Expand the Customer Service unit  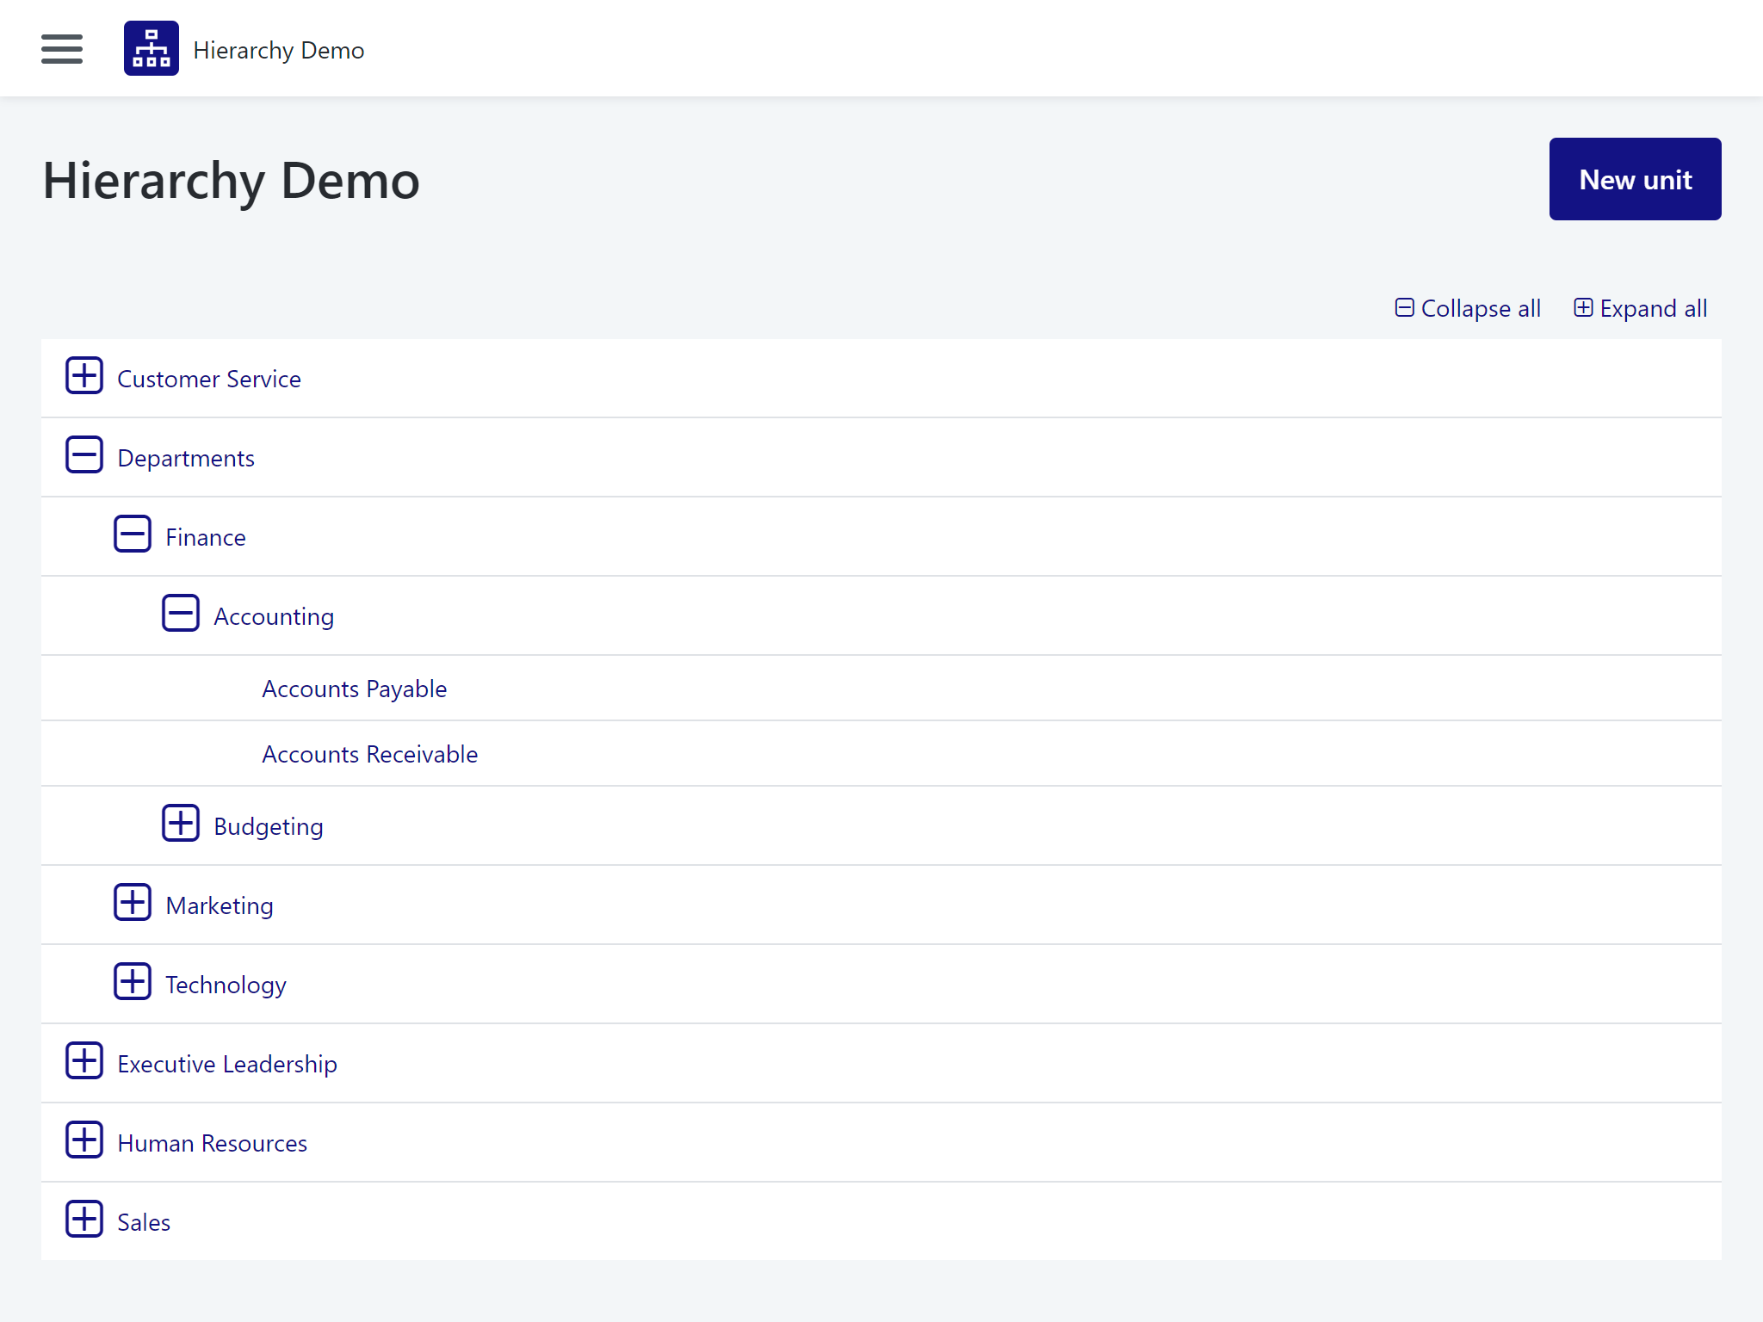click(x=84, y=376)
